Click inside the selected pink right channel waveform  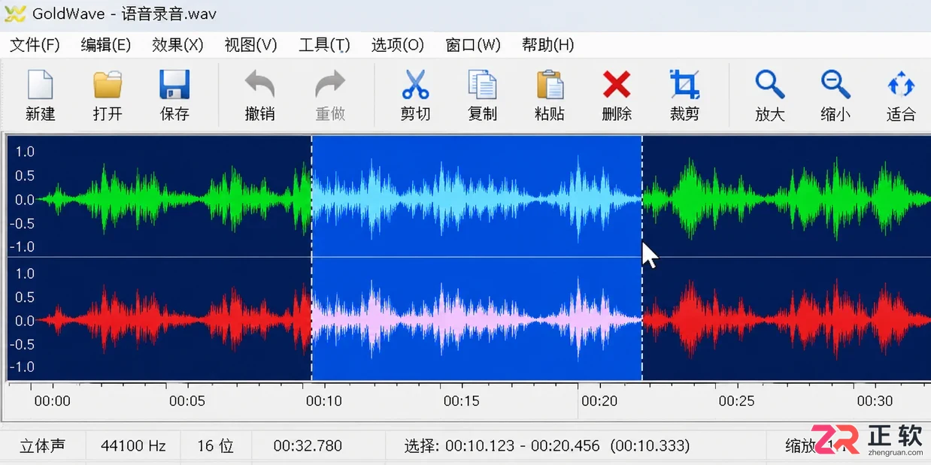477,320
